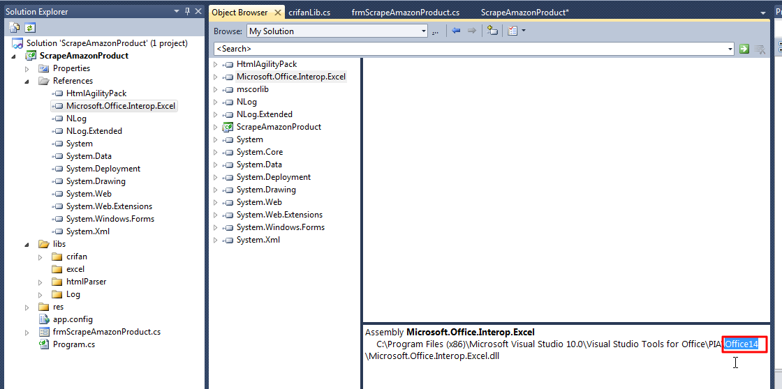Select NLog.Extended reference in Solution Explorer
Image resolution: width=782 pixels, height=389 pixels.
(x=94, y=131)
